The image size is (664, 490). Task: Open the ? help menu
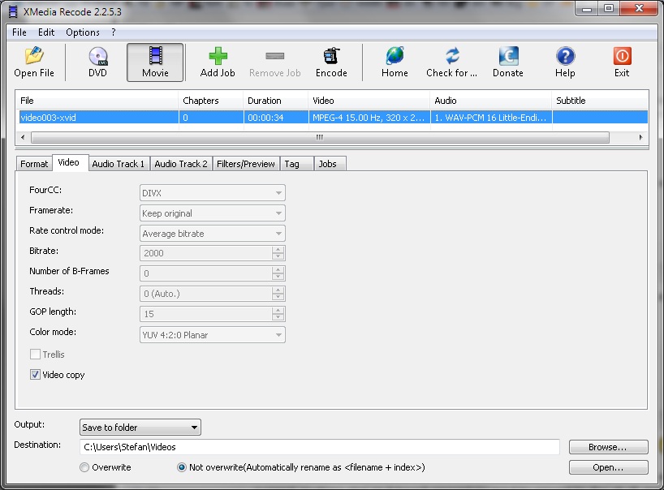pyautogui.click(x=114, y=32)
